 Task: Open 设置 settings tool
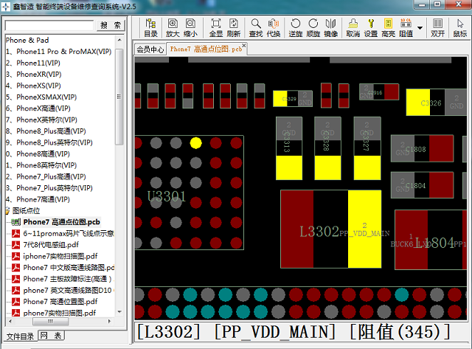371,28
